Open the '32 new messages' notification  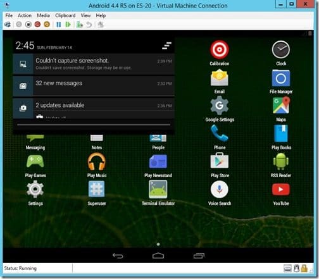pyautogui.click(x=94, y=86)
